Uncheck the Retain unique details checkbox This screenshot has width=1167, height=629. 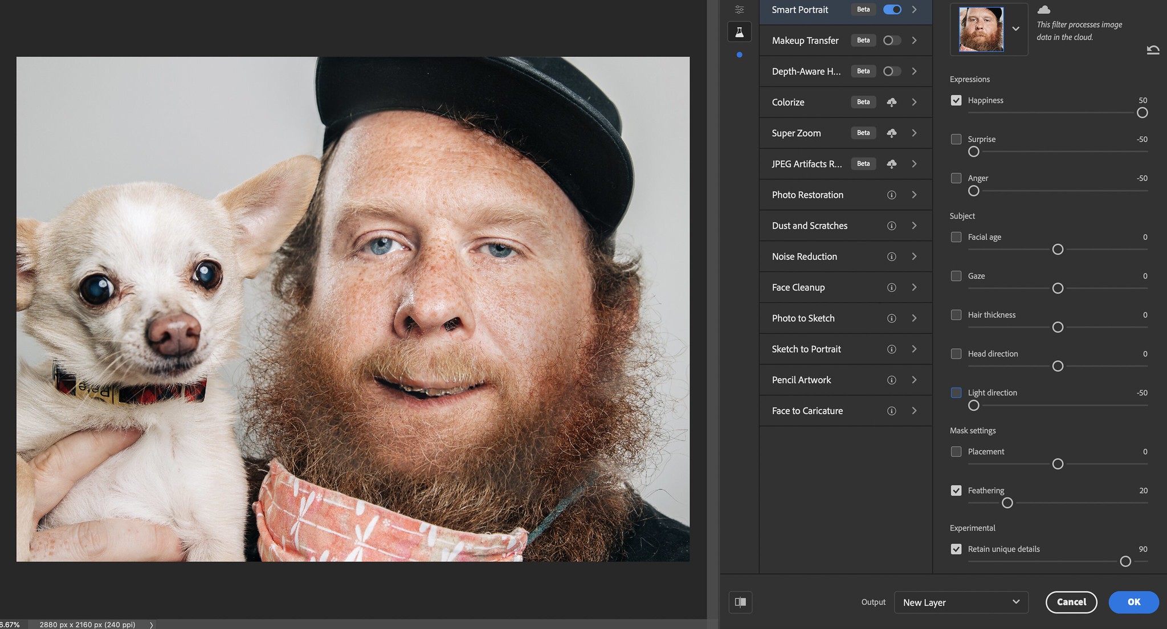[956, 549]
